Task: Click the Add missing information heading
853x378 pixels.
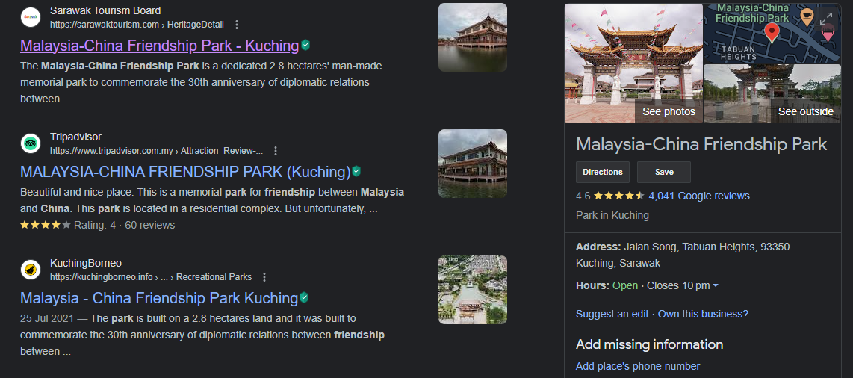Action: click(650, 344)
